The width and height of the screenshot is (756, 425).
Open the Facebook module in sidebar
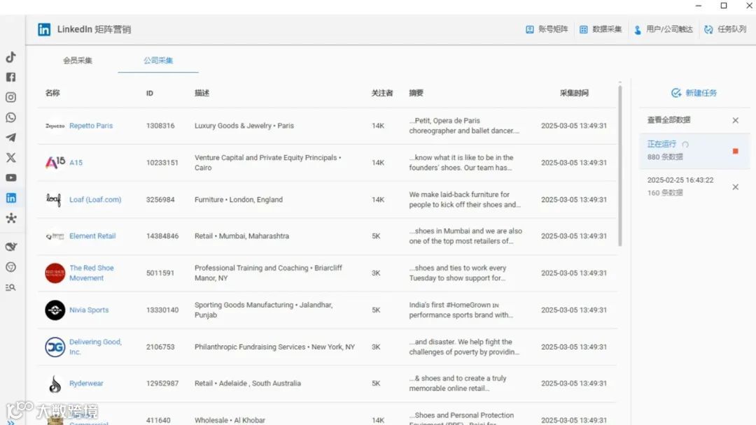(x=10, y=77)
